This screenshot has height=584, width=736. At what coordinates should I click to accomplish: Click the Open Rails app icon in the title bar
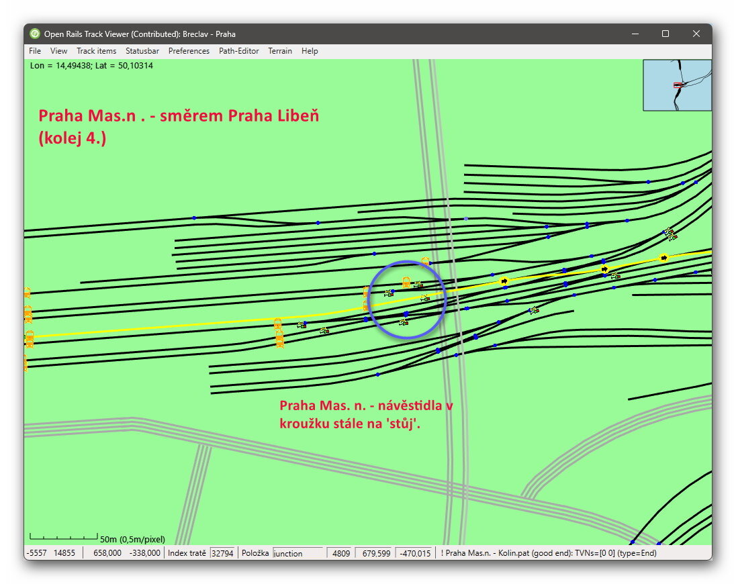[35, 34]
